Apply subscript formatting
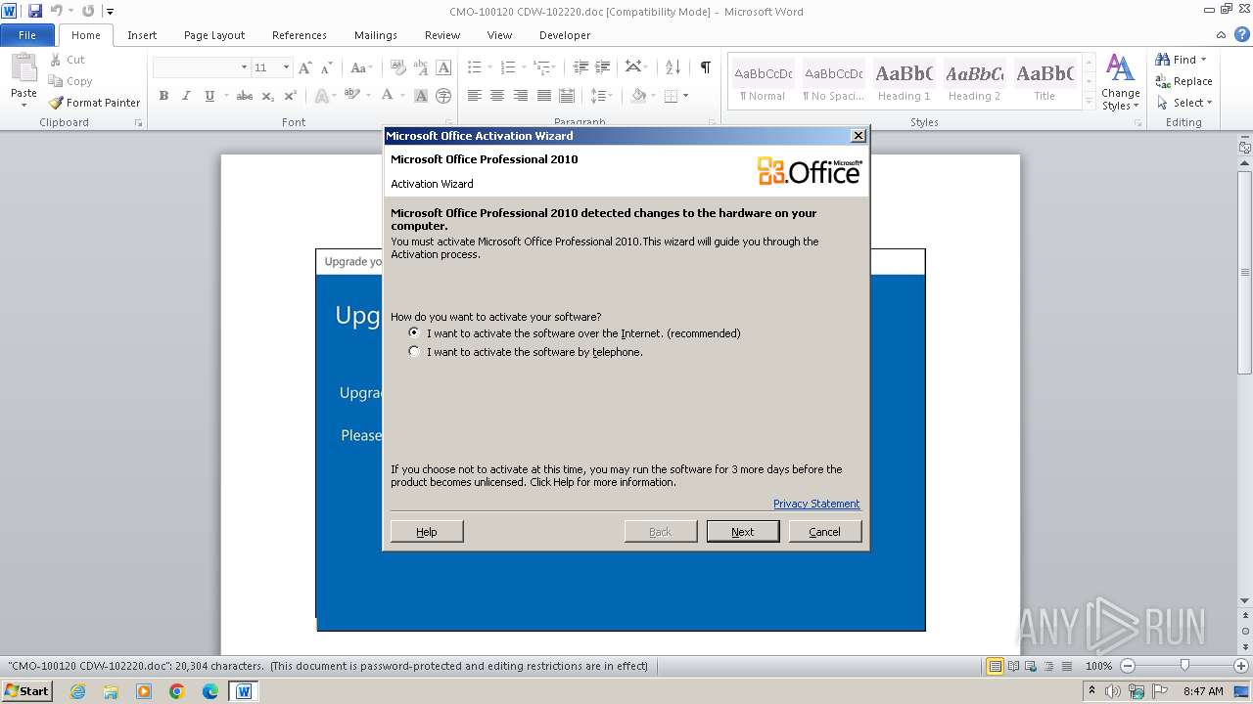The height and width of the screenshot is (704, 1253). tap(268, 96)
